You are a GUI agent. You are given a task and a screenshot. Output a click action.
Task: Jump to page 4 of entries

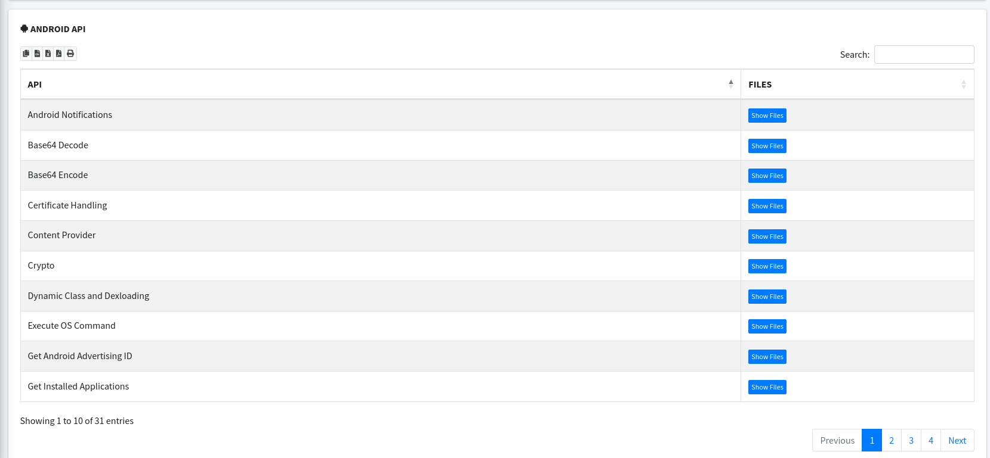click(931, 441)
